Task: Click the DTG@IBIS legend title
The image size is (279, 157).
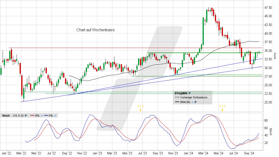Action: [181, 93]
